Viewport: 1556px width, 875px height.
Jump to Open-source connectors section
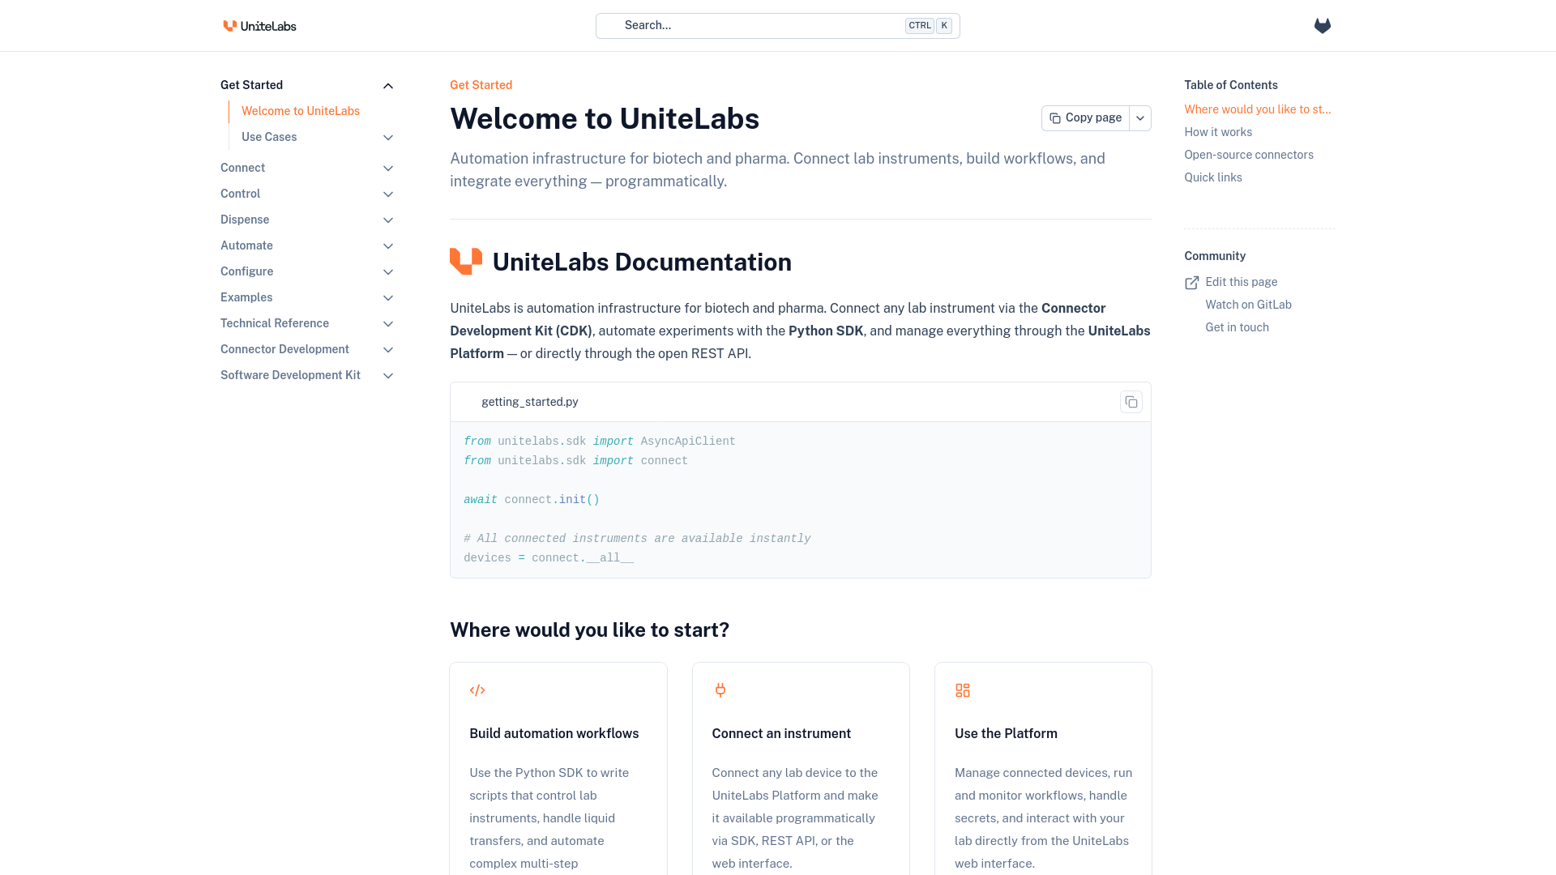point(1248,155)
